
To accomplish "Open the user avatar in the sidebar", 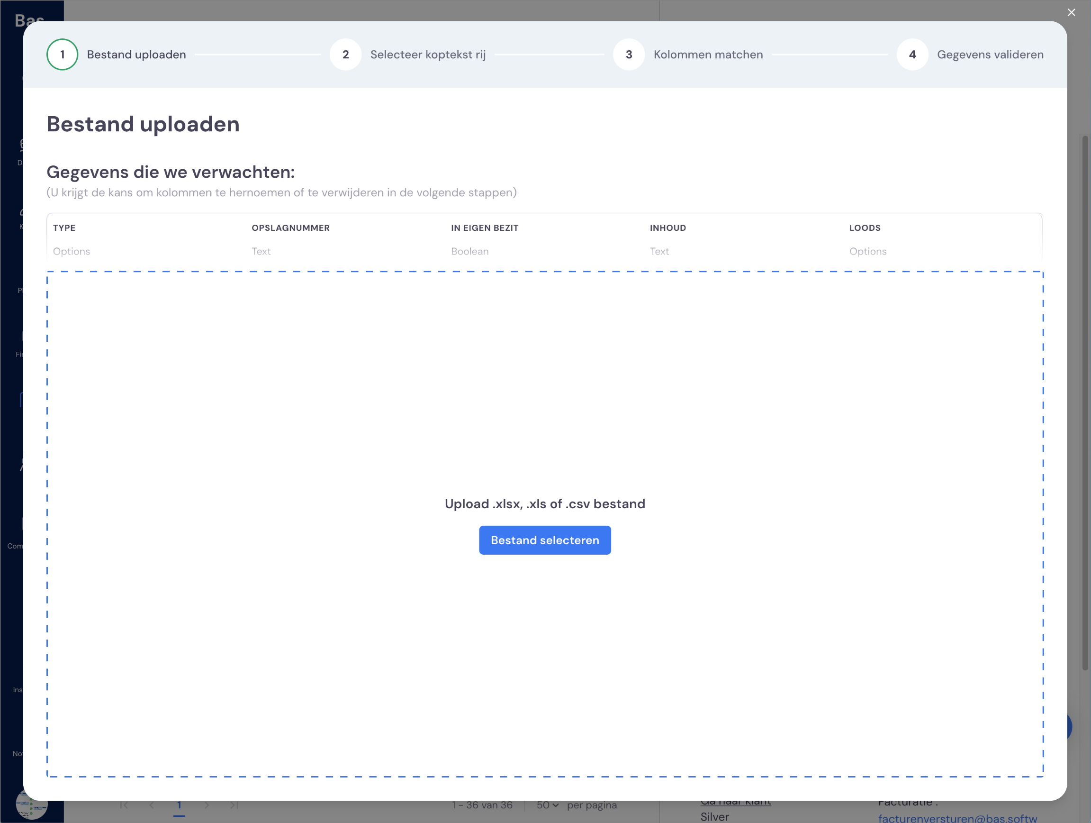I will pos(32,805).
